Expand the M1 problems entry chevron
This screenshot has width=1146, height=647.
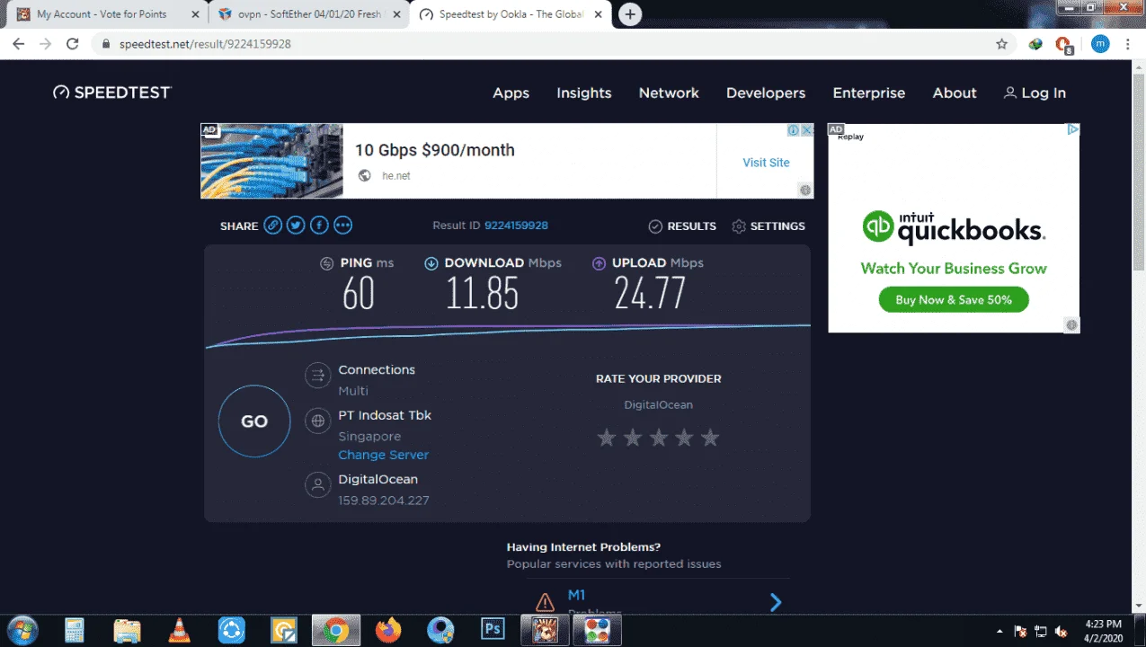(776, 602)
